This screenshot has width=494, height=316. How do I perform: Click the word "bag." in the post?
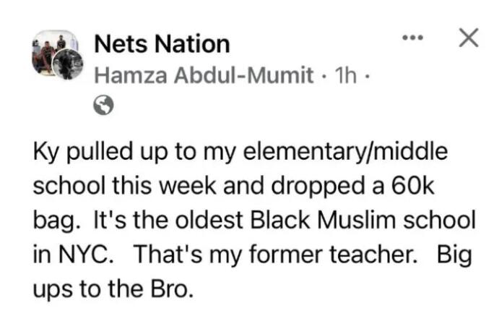pyautogui.click(x=55, y=219)
